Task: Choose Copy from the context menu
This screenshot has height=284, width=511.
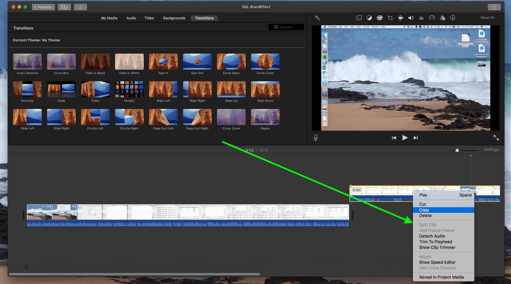Action: [424, 210]
